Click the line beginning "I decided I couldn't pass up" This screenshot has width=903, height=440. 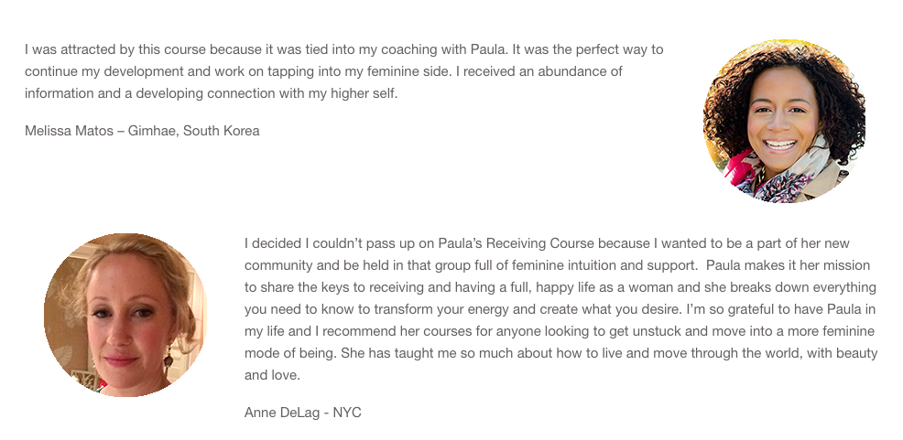547,243
